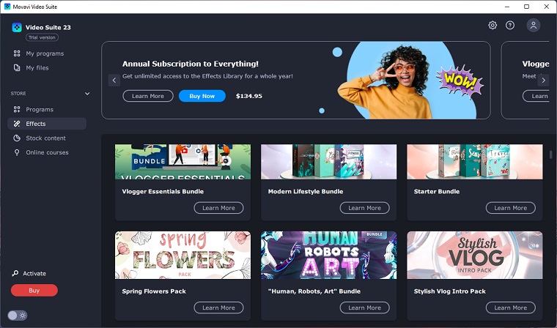Image resolution: width=557 pixels, height=328 pixels.
Task: Go to previous banner slide arrow
Action: tap(114, 81)
